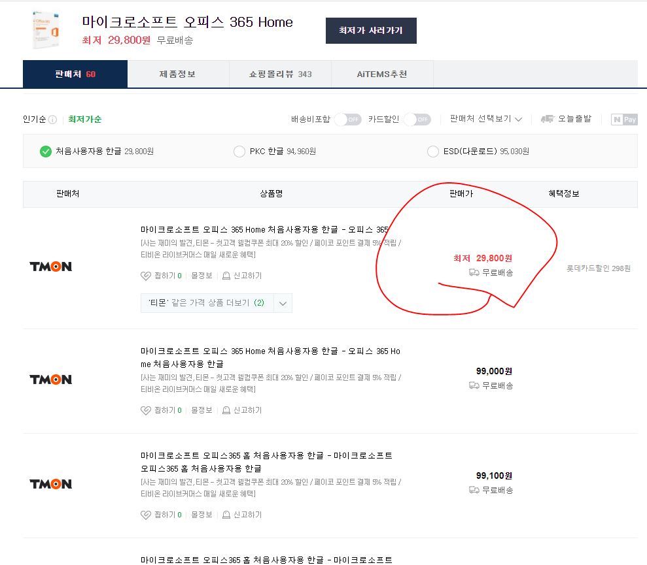Click the 오늘출발 delivery truck icon

(x=547, y=119)
